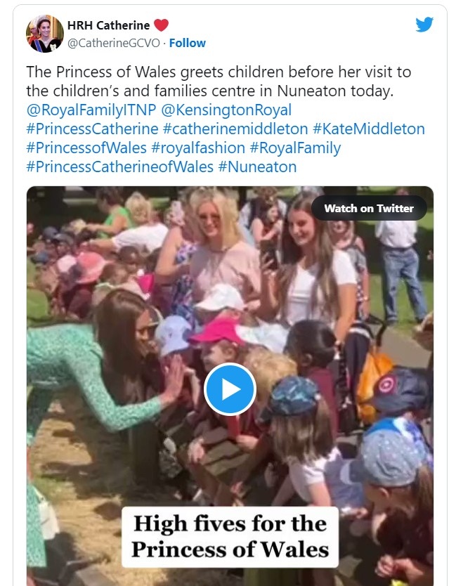This screenshot has width=456, height=586.
Task: Click the Twitter bird logo icon
Action: coord(424,25)
